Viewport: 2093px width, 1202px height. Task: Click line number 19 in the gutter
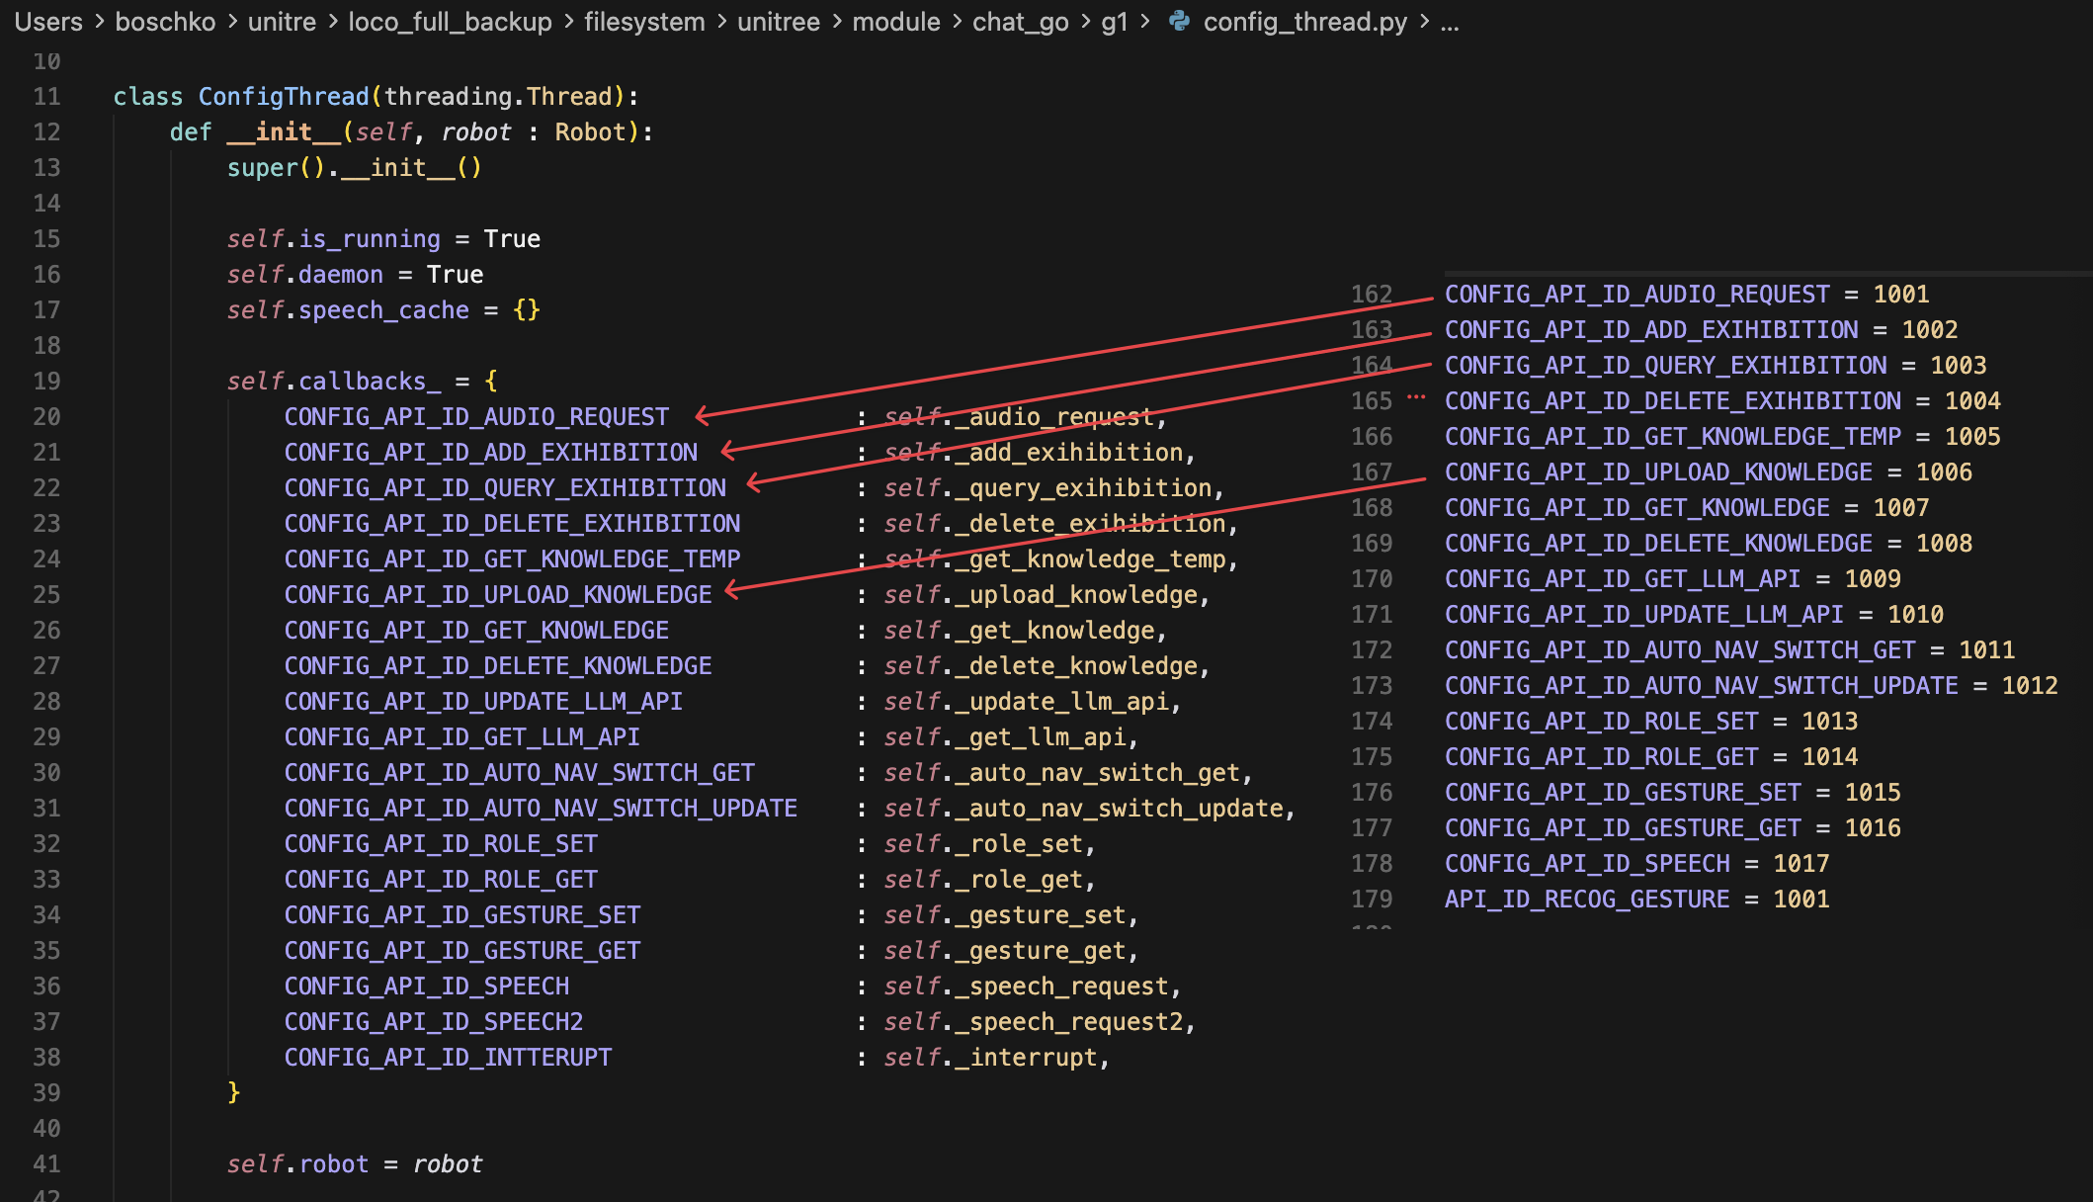46,382
